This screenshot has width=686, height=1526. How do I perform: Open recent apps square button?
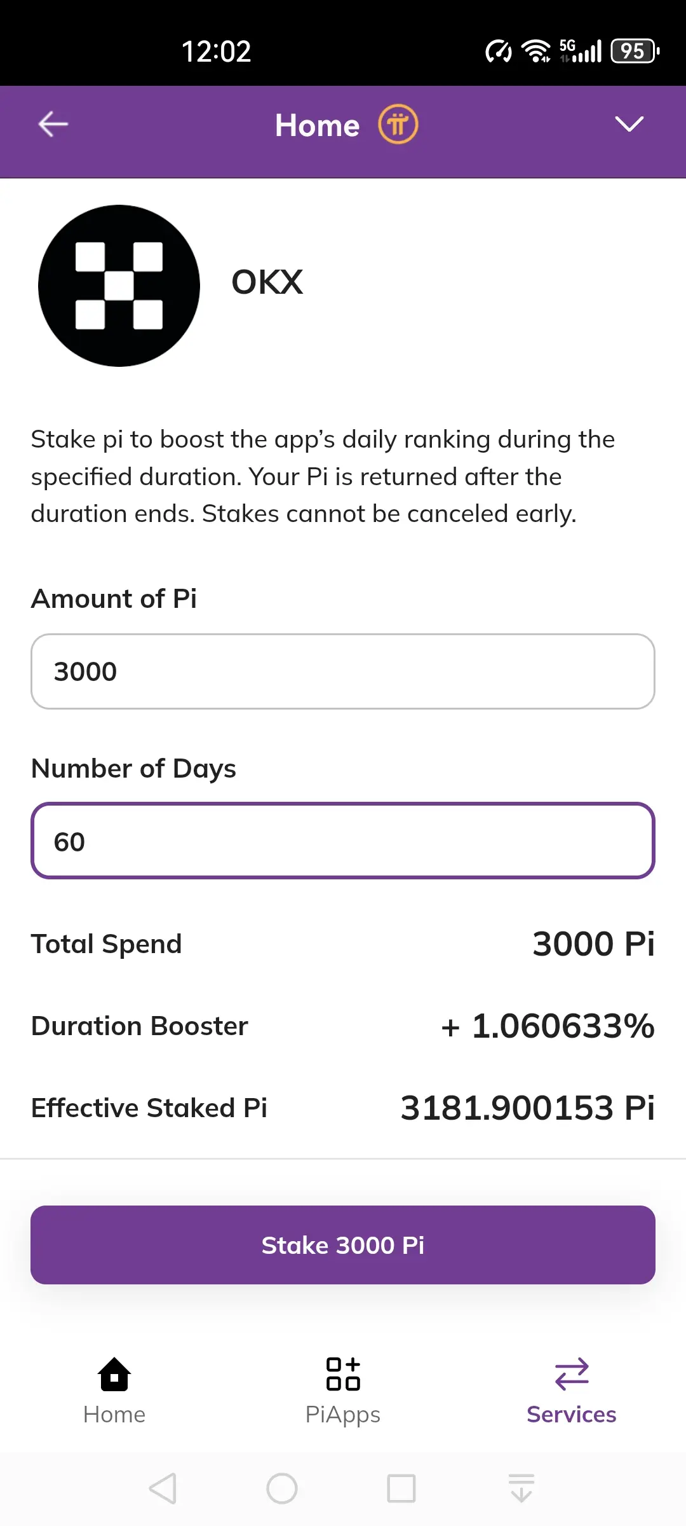pyautogui.click(x=401, y=1488)
